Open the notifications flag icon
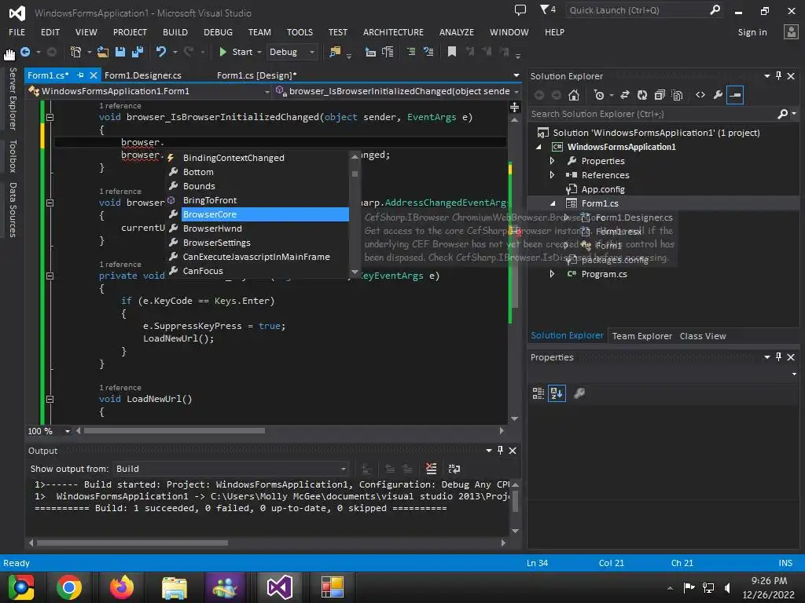 click(x=547, y=9)
